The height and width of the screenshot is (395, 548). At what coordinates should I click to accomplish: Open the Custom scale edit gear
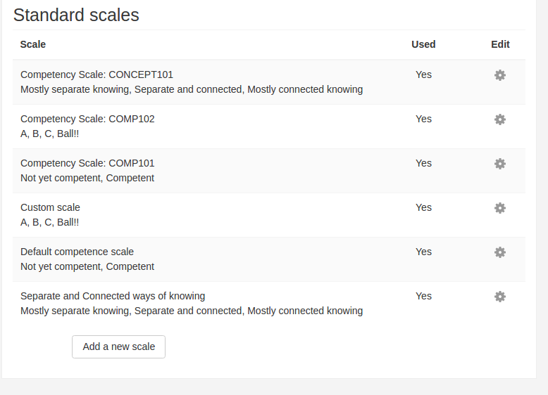500,208
